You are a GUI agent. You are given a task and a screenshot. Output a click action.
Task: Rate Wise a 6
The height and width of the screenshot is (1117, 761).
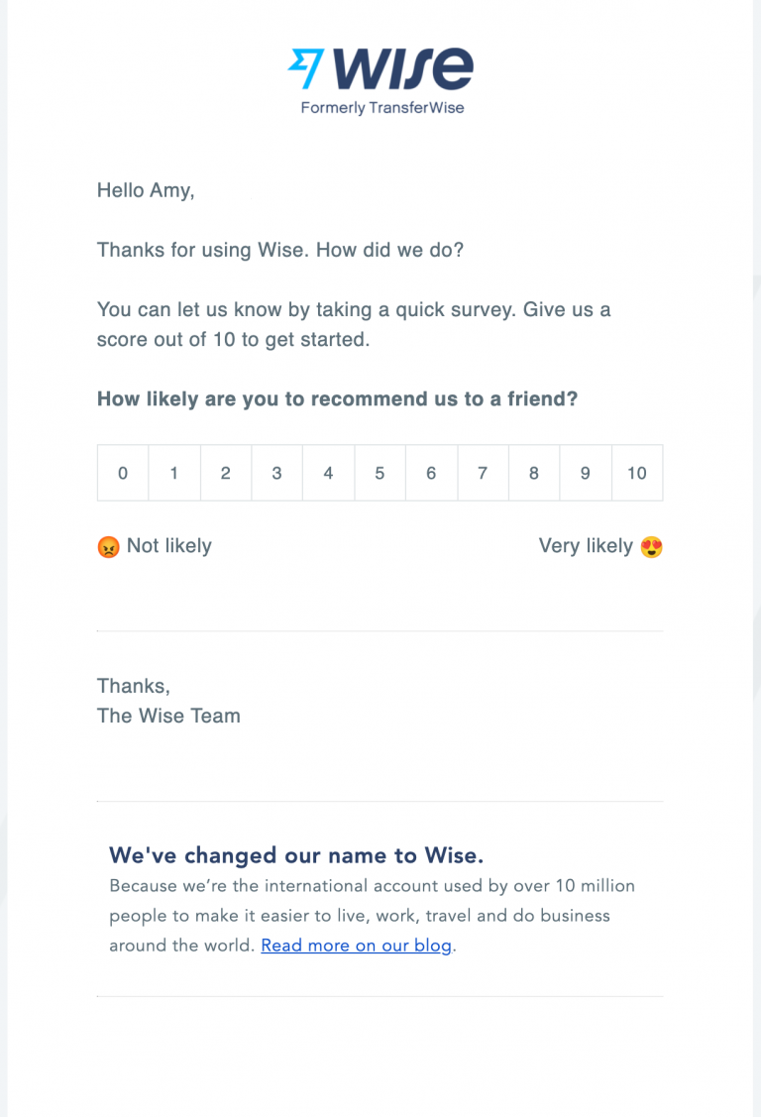point(431,473)
